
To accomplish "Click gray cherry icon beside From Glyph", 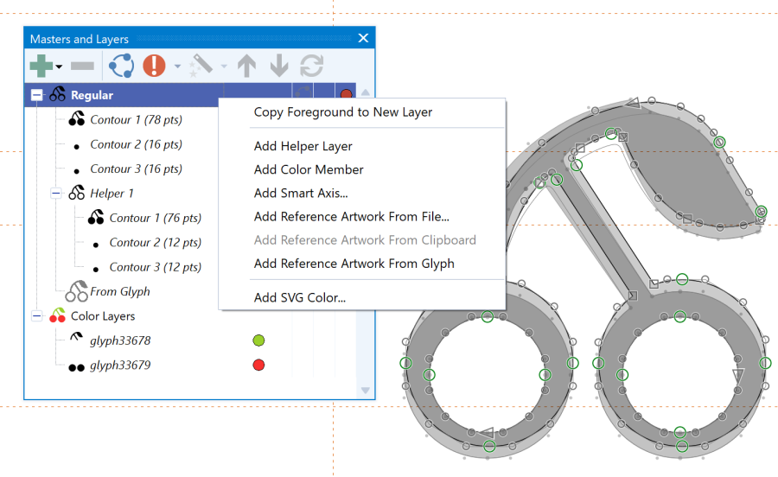I will point(77,291).
